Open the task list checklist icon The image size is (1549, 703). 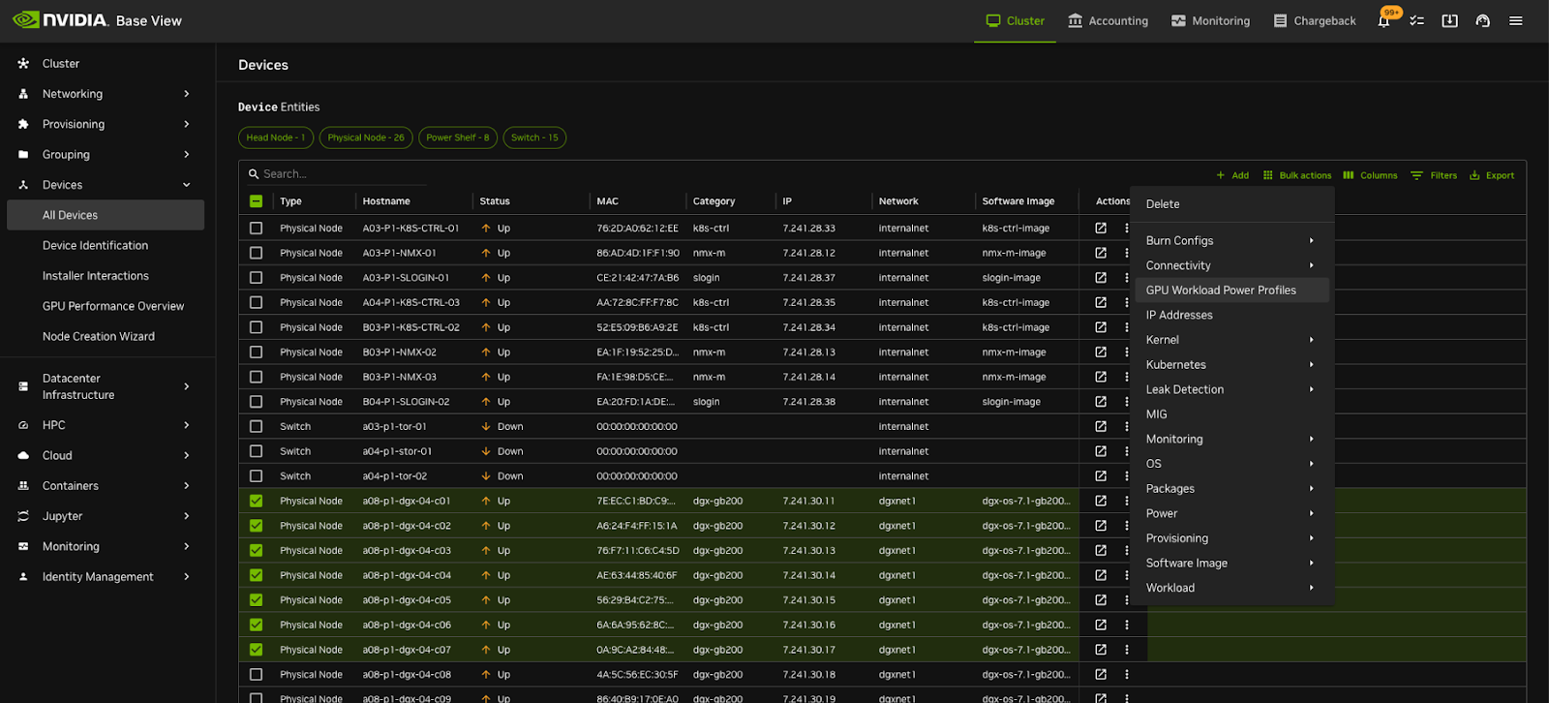click(1416, 21)
